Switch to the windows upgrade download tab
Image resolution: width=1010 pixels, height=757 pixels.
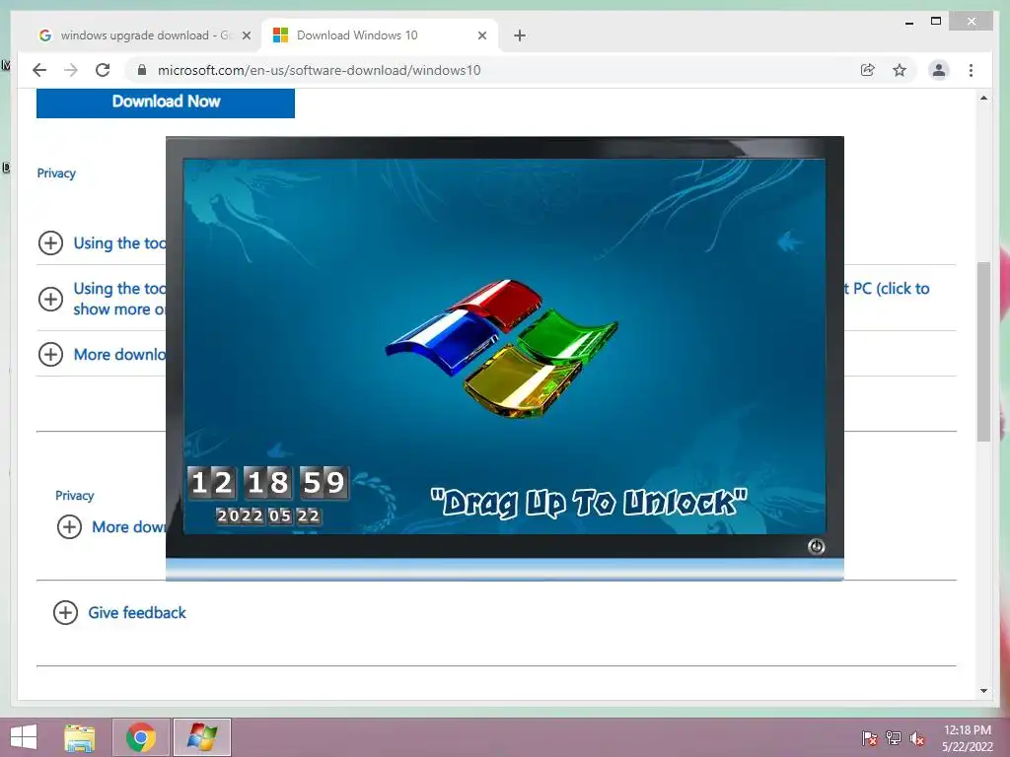pos(143,35)
